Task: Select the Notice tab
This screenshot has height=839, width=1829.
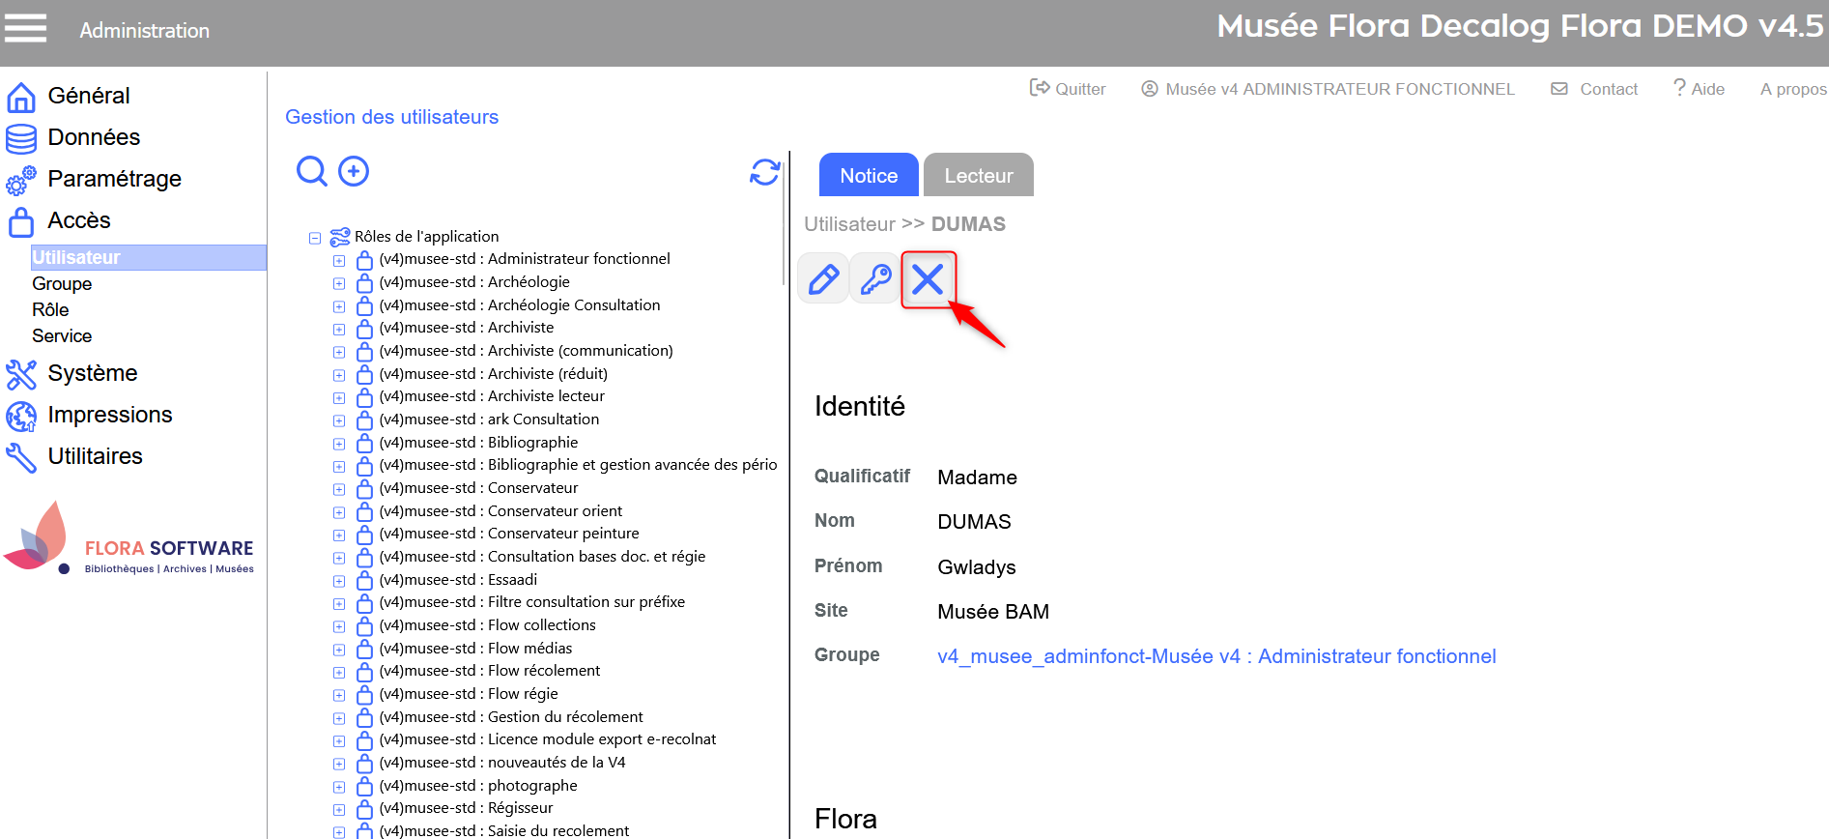Action: [868, 176]
